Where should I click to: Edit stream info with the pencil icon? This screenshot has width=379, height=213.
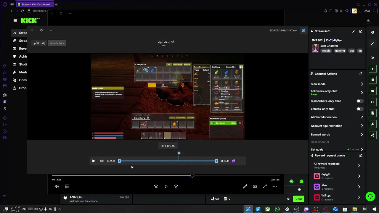click(354, 31)
